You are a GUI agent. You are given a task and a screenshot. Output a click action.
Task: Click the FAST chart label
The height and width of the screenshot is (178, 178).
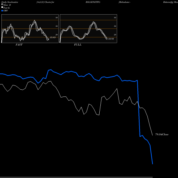coord(19,45)
